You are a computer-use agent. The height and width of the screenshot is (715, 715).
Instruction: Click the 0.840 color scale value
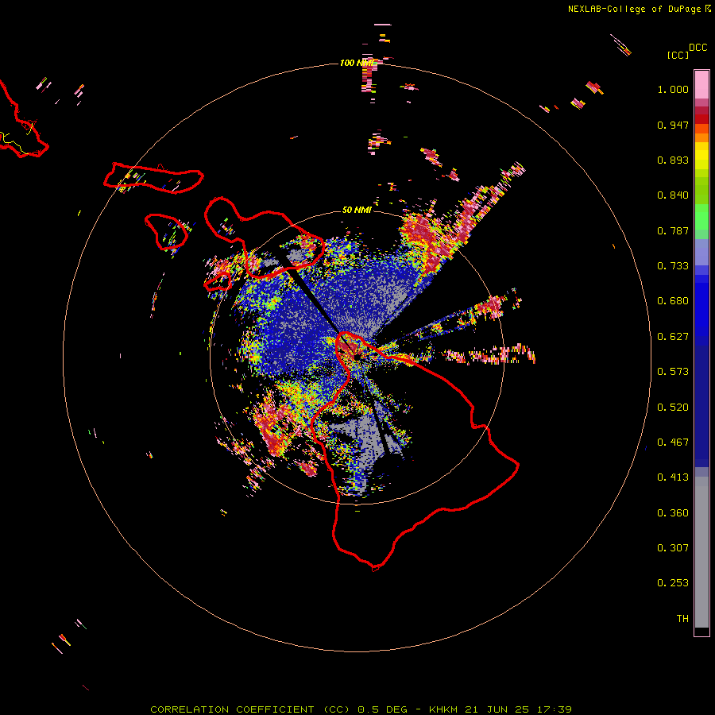pos(673,195)
